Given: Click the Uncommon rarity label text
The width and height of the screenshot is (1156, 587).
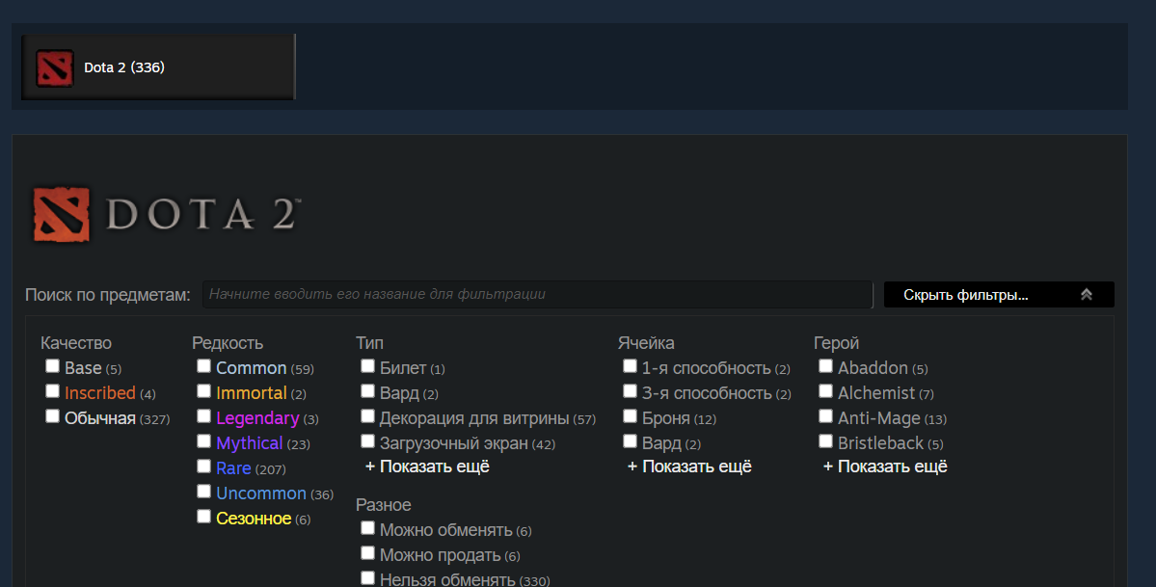Looking at the screenshot, I should coord(261,494).
